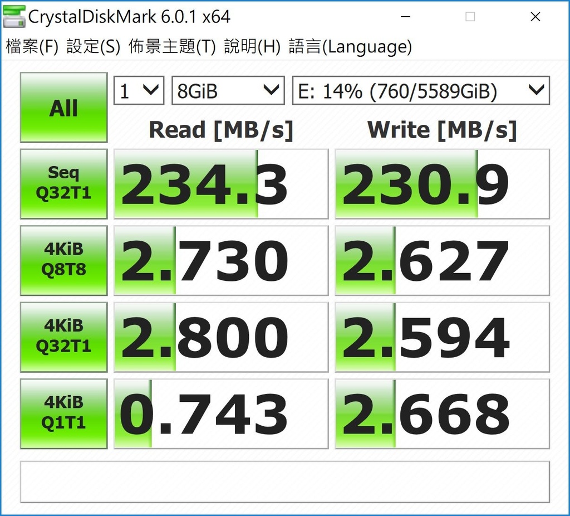The width and height of the screenshot is (570, 516).
Task: Select the Seq read result 234.3
Action: (221, 184)
